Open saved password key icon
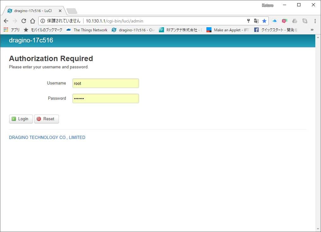 (x=248, y=21)
